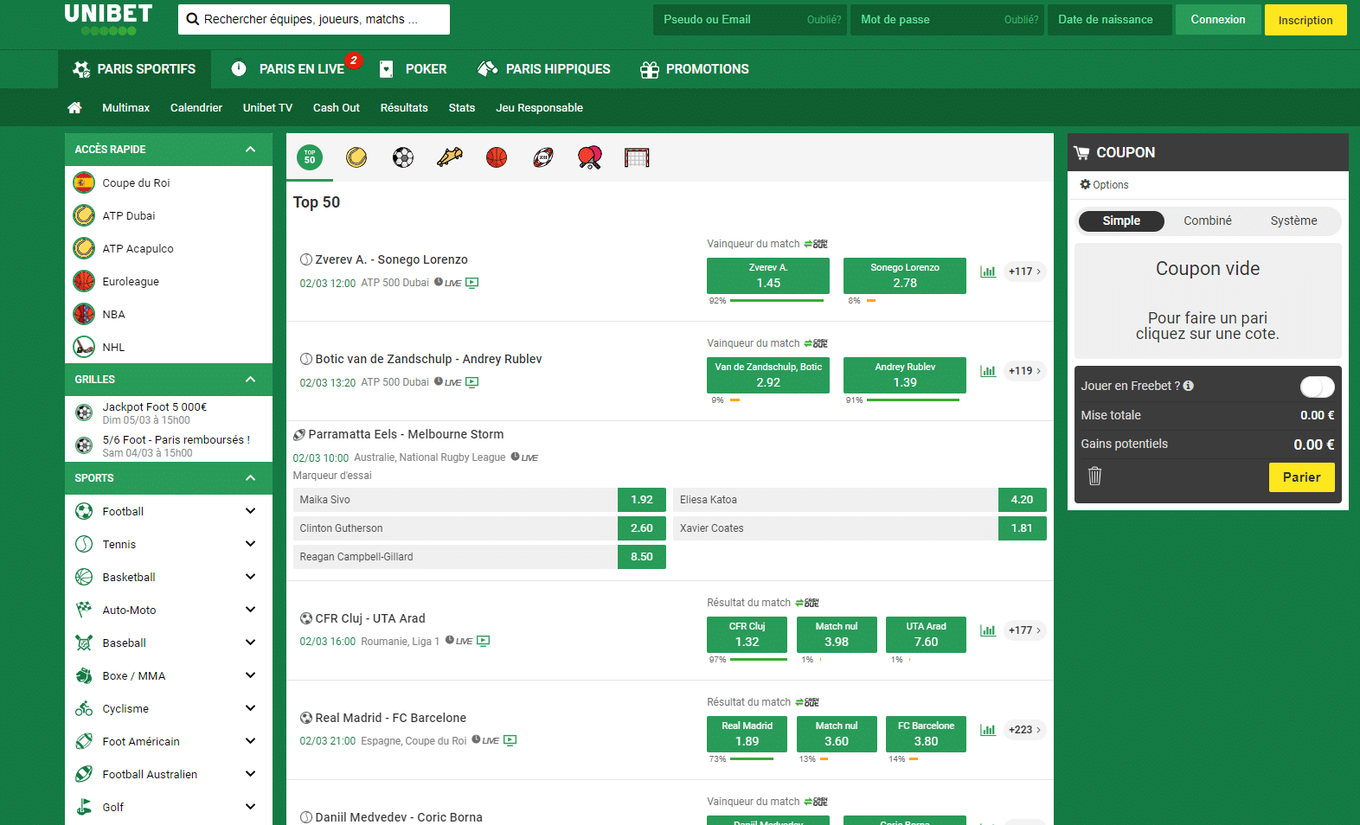Open the Promotions tab
Viewport: 1360px width, 825px height.
point(695,69)
